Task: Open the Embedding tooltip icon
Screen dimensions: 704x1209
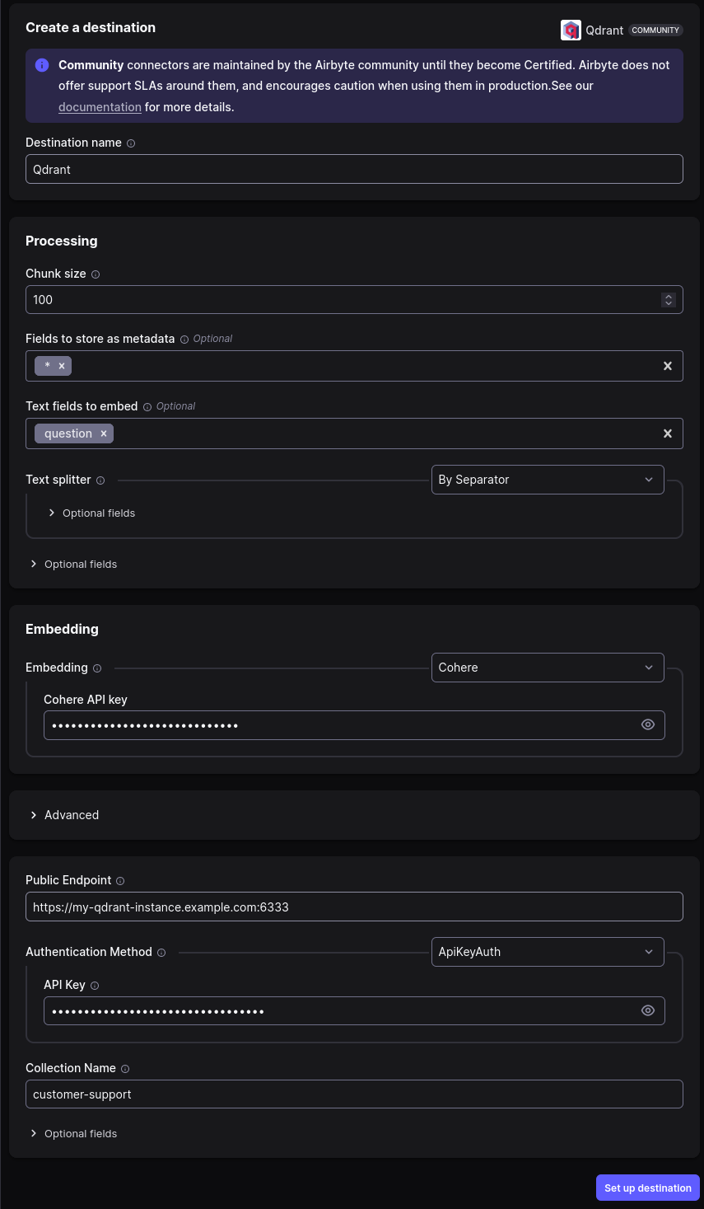Action: pos(96,668)
